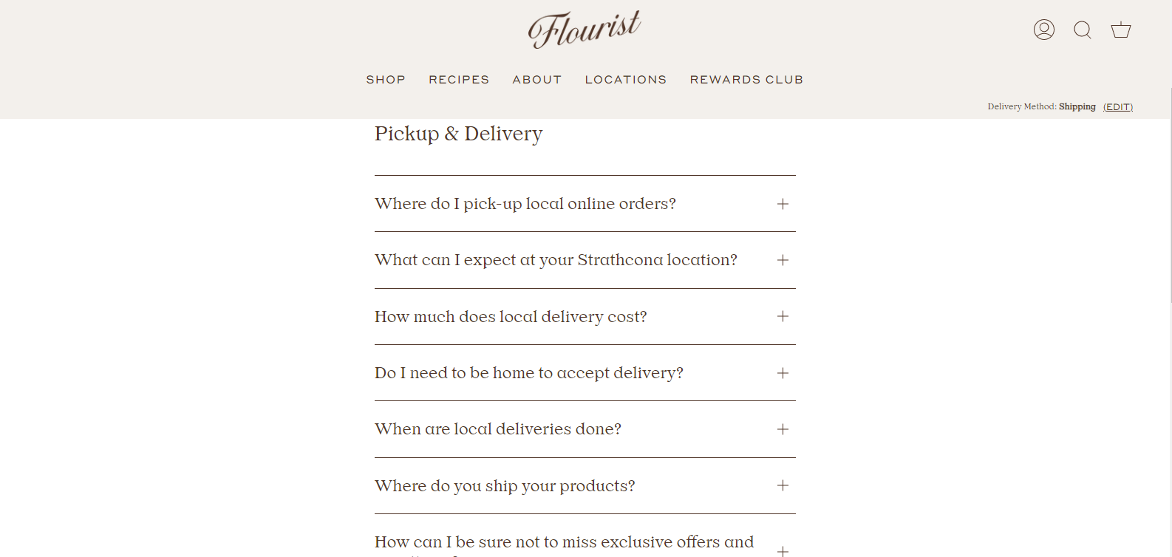Expand the Strathcona location question

point(783,260)
